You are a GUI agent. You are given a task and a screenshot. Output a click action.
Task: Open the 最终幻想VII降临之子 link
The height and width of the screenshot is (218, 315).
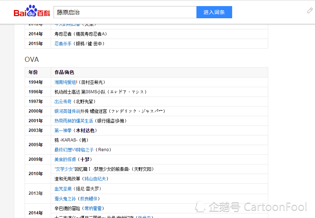(74, 150)
